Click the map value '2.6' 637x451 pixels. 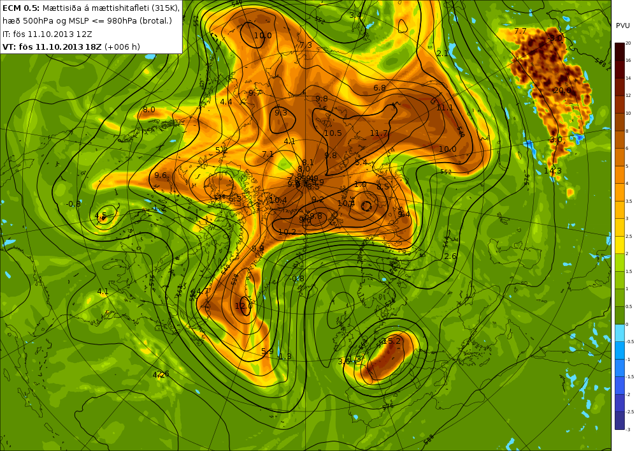[x=450, y=256]
